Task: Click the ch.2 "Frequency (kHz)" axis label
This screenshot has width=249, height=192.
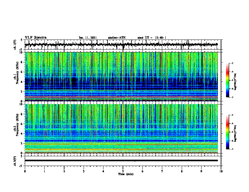Action: [17, 125]
